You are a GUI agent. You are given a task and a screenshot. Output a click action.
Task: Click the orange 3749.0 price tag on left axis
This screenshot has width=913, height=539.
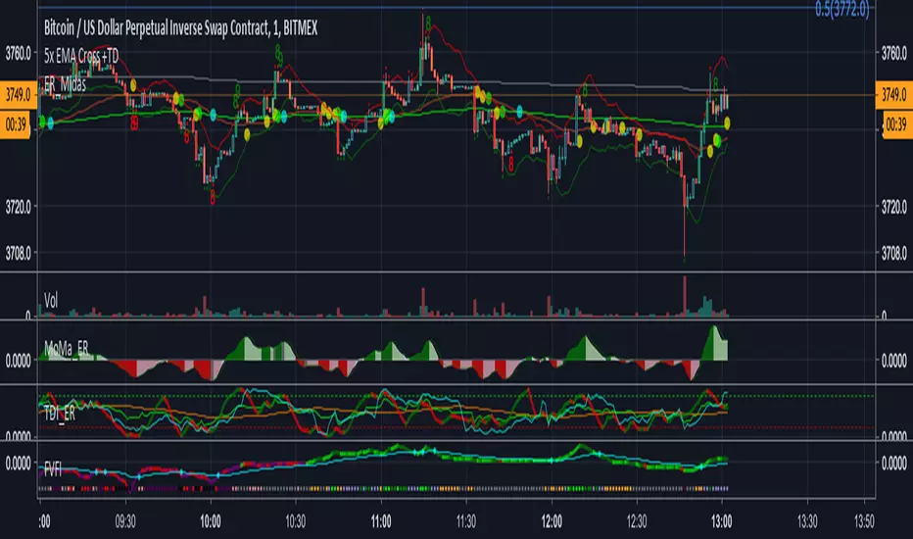coord(19,94)
